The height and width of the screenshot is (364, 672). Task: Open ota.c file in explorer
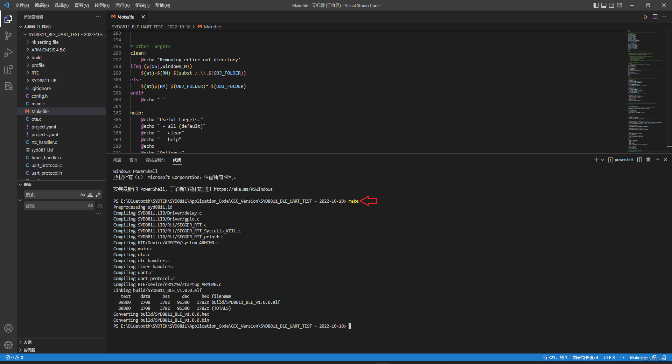pos(62,119)
